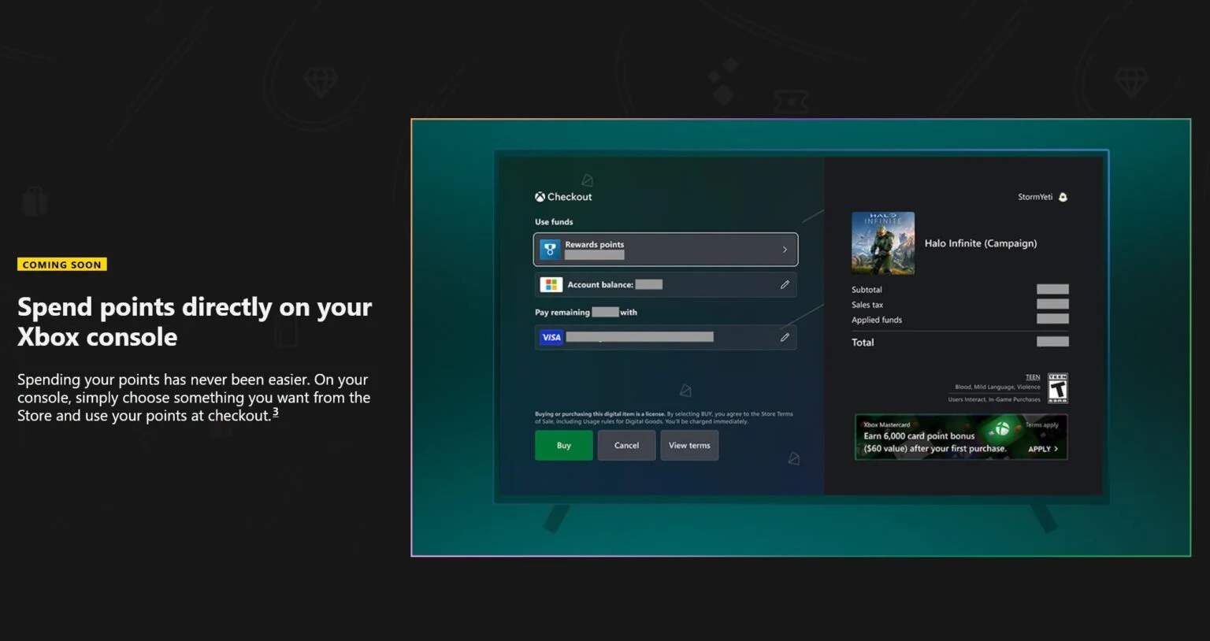The height and width of the screenshot is (641, 1210).
Task: Edit the Visa payment method pencil icon
Action: click(x=785, y=337)
